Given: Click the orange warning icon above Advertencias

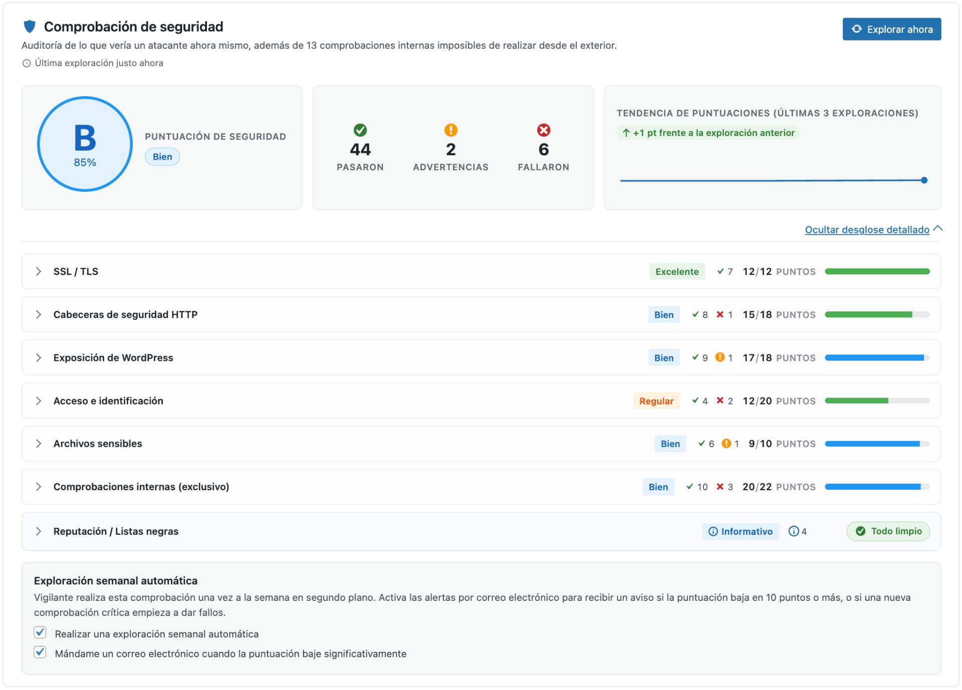Looking at the screenshot, I should pos(451,130).
